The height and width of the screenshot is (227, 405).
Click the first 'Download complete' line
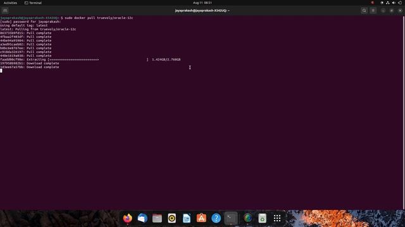(x=30, y=63)
